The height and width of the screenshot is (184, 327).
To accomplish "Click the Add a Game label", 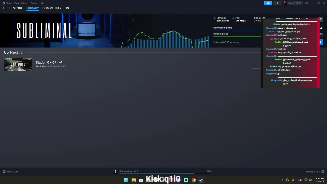I will pyautogui.click(x=13, y=171).
